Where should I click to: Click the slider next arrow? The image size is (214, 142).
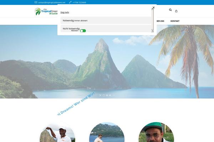100,95
